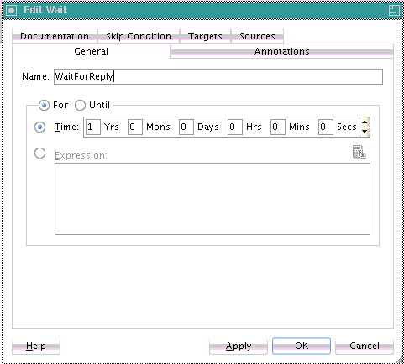Click the Yrs value field
The height and width of the screenshot is (364, 404).
coord(93,127)
